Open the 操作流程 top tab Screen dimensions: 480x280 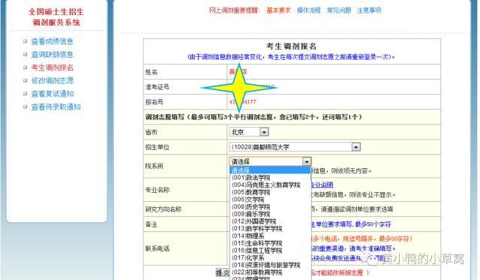pyautogui.click(x=308, y=11)
